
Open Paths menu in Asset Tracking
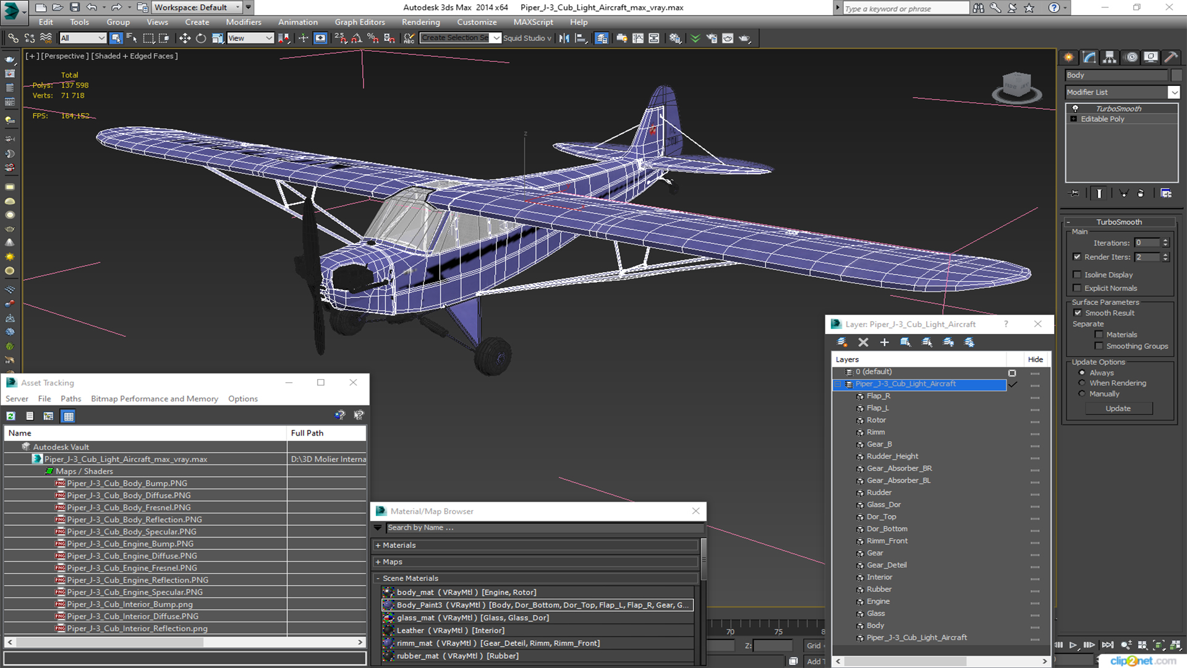click(70, 399)
